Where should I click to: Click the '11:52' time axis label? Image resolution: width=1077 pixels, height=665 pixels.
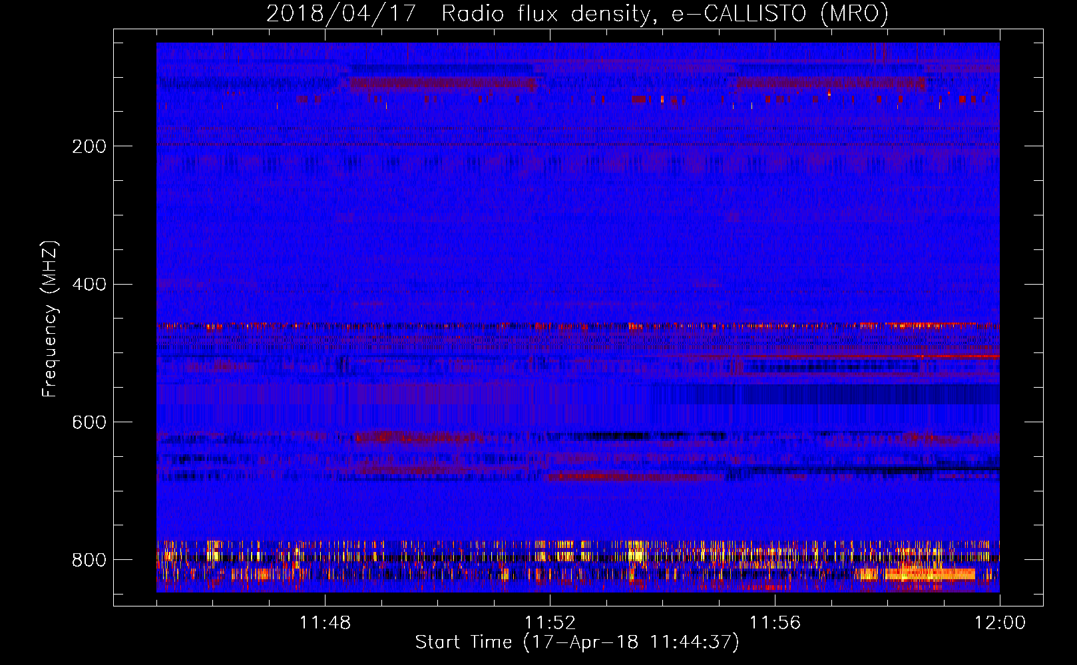point(550,623)
